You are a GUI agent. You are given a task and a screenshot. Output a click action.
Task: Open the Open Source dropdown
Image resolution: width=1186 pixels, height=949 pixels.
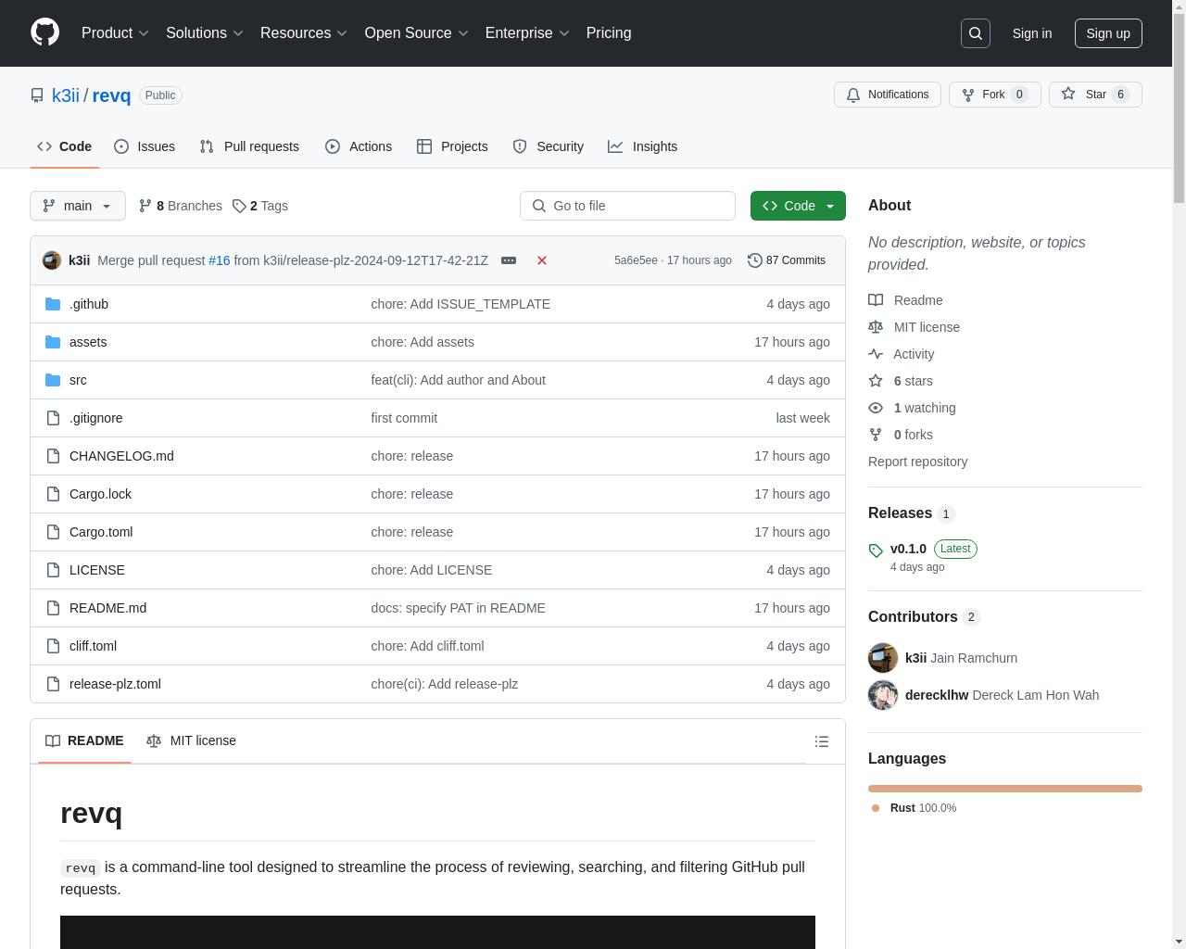coord(416,32)
